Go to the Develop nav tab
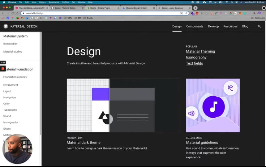 click(213, 26)
